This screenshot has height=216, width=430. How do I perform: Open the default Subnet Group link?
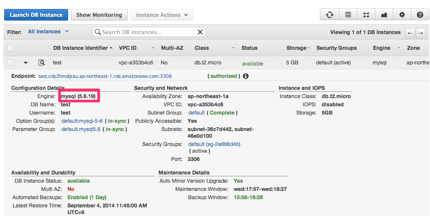pos(196,112)
